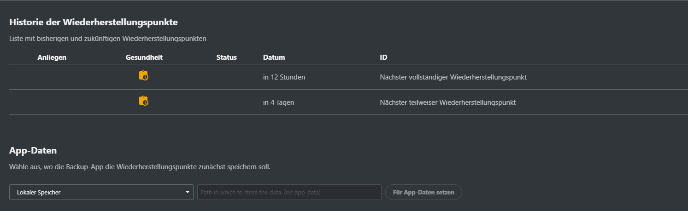Click the app data path input field

click(289, 192)
